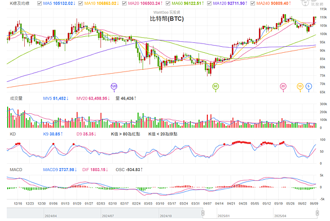
Task: Click the 比特幣(BTC) chart title
Action: point(167,19)
